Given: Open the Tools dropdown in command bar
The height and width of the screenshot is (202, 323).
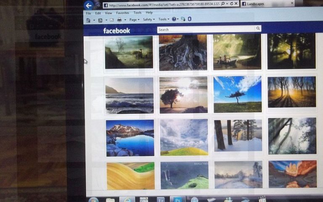Looking at the screenshot, I should click(x=163, y=19).
